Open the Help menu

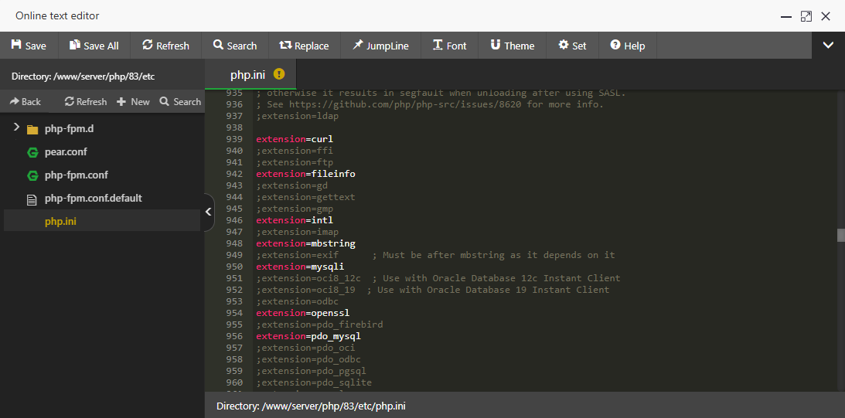click(x=627, y=46)
